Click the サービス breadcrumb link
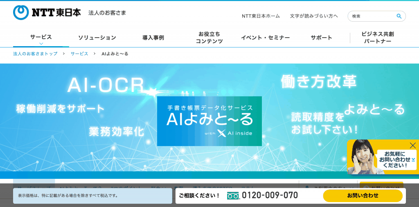Viewport: 419px width, 207px height. click(x=79, y=54)
